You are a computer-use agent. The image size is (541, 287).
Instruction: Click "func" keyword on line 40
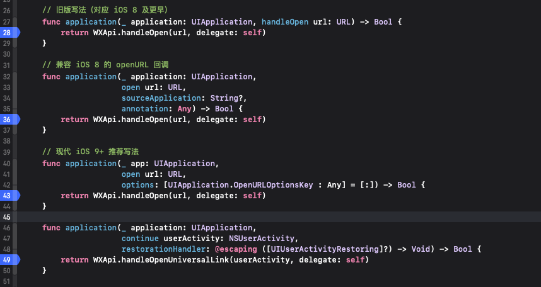pyautogui.click(x=52, y=163)
